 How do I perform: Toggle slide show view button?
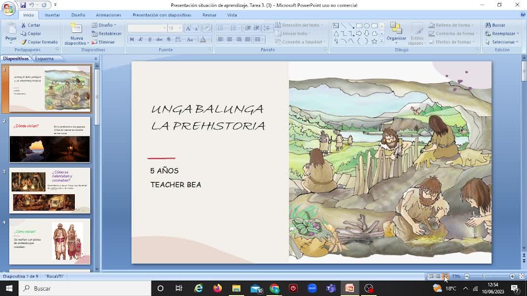tap(445, 277)
